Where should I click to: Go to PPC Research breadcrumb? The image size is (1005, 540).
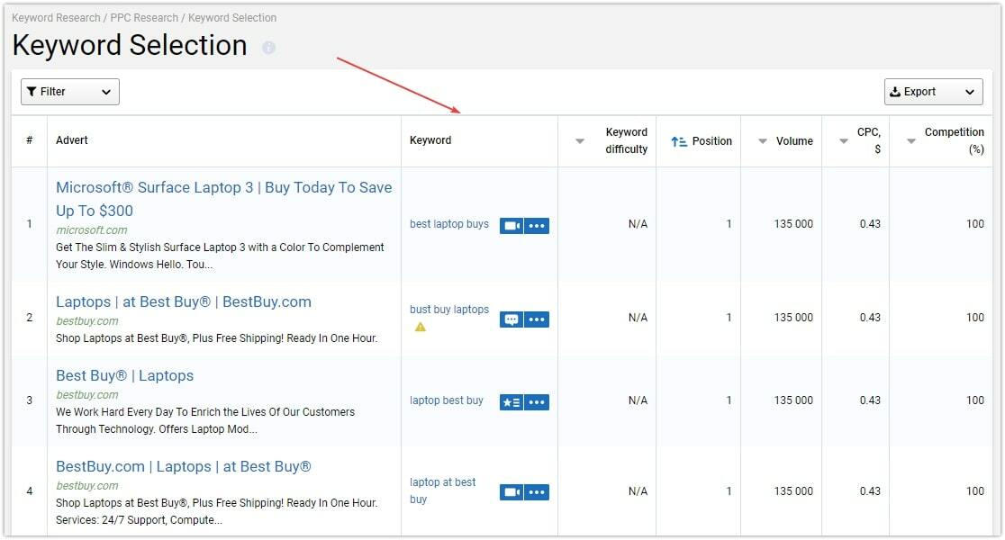pos(144,18)
